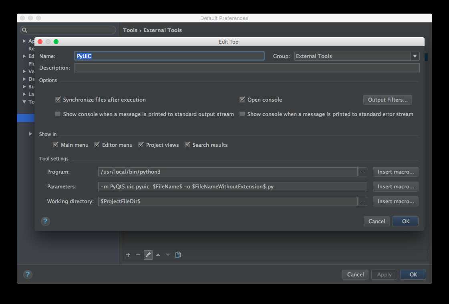The height and width of the screenshot is (304, 449).
Task: Open help in Default Preferences window
Action: 28,274
